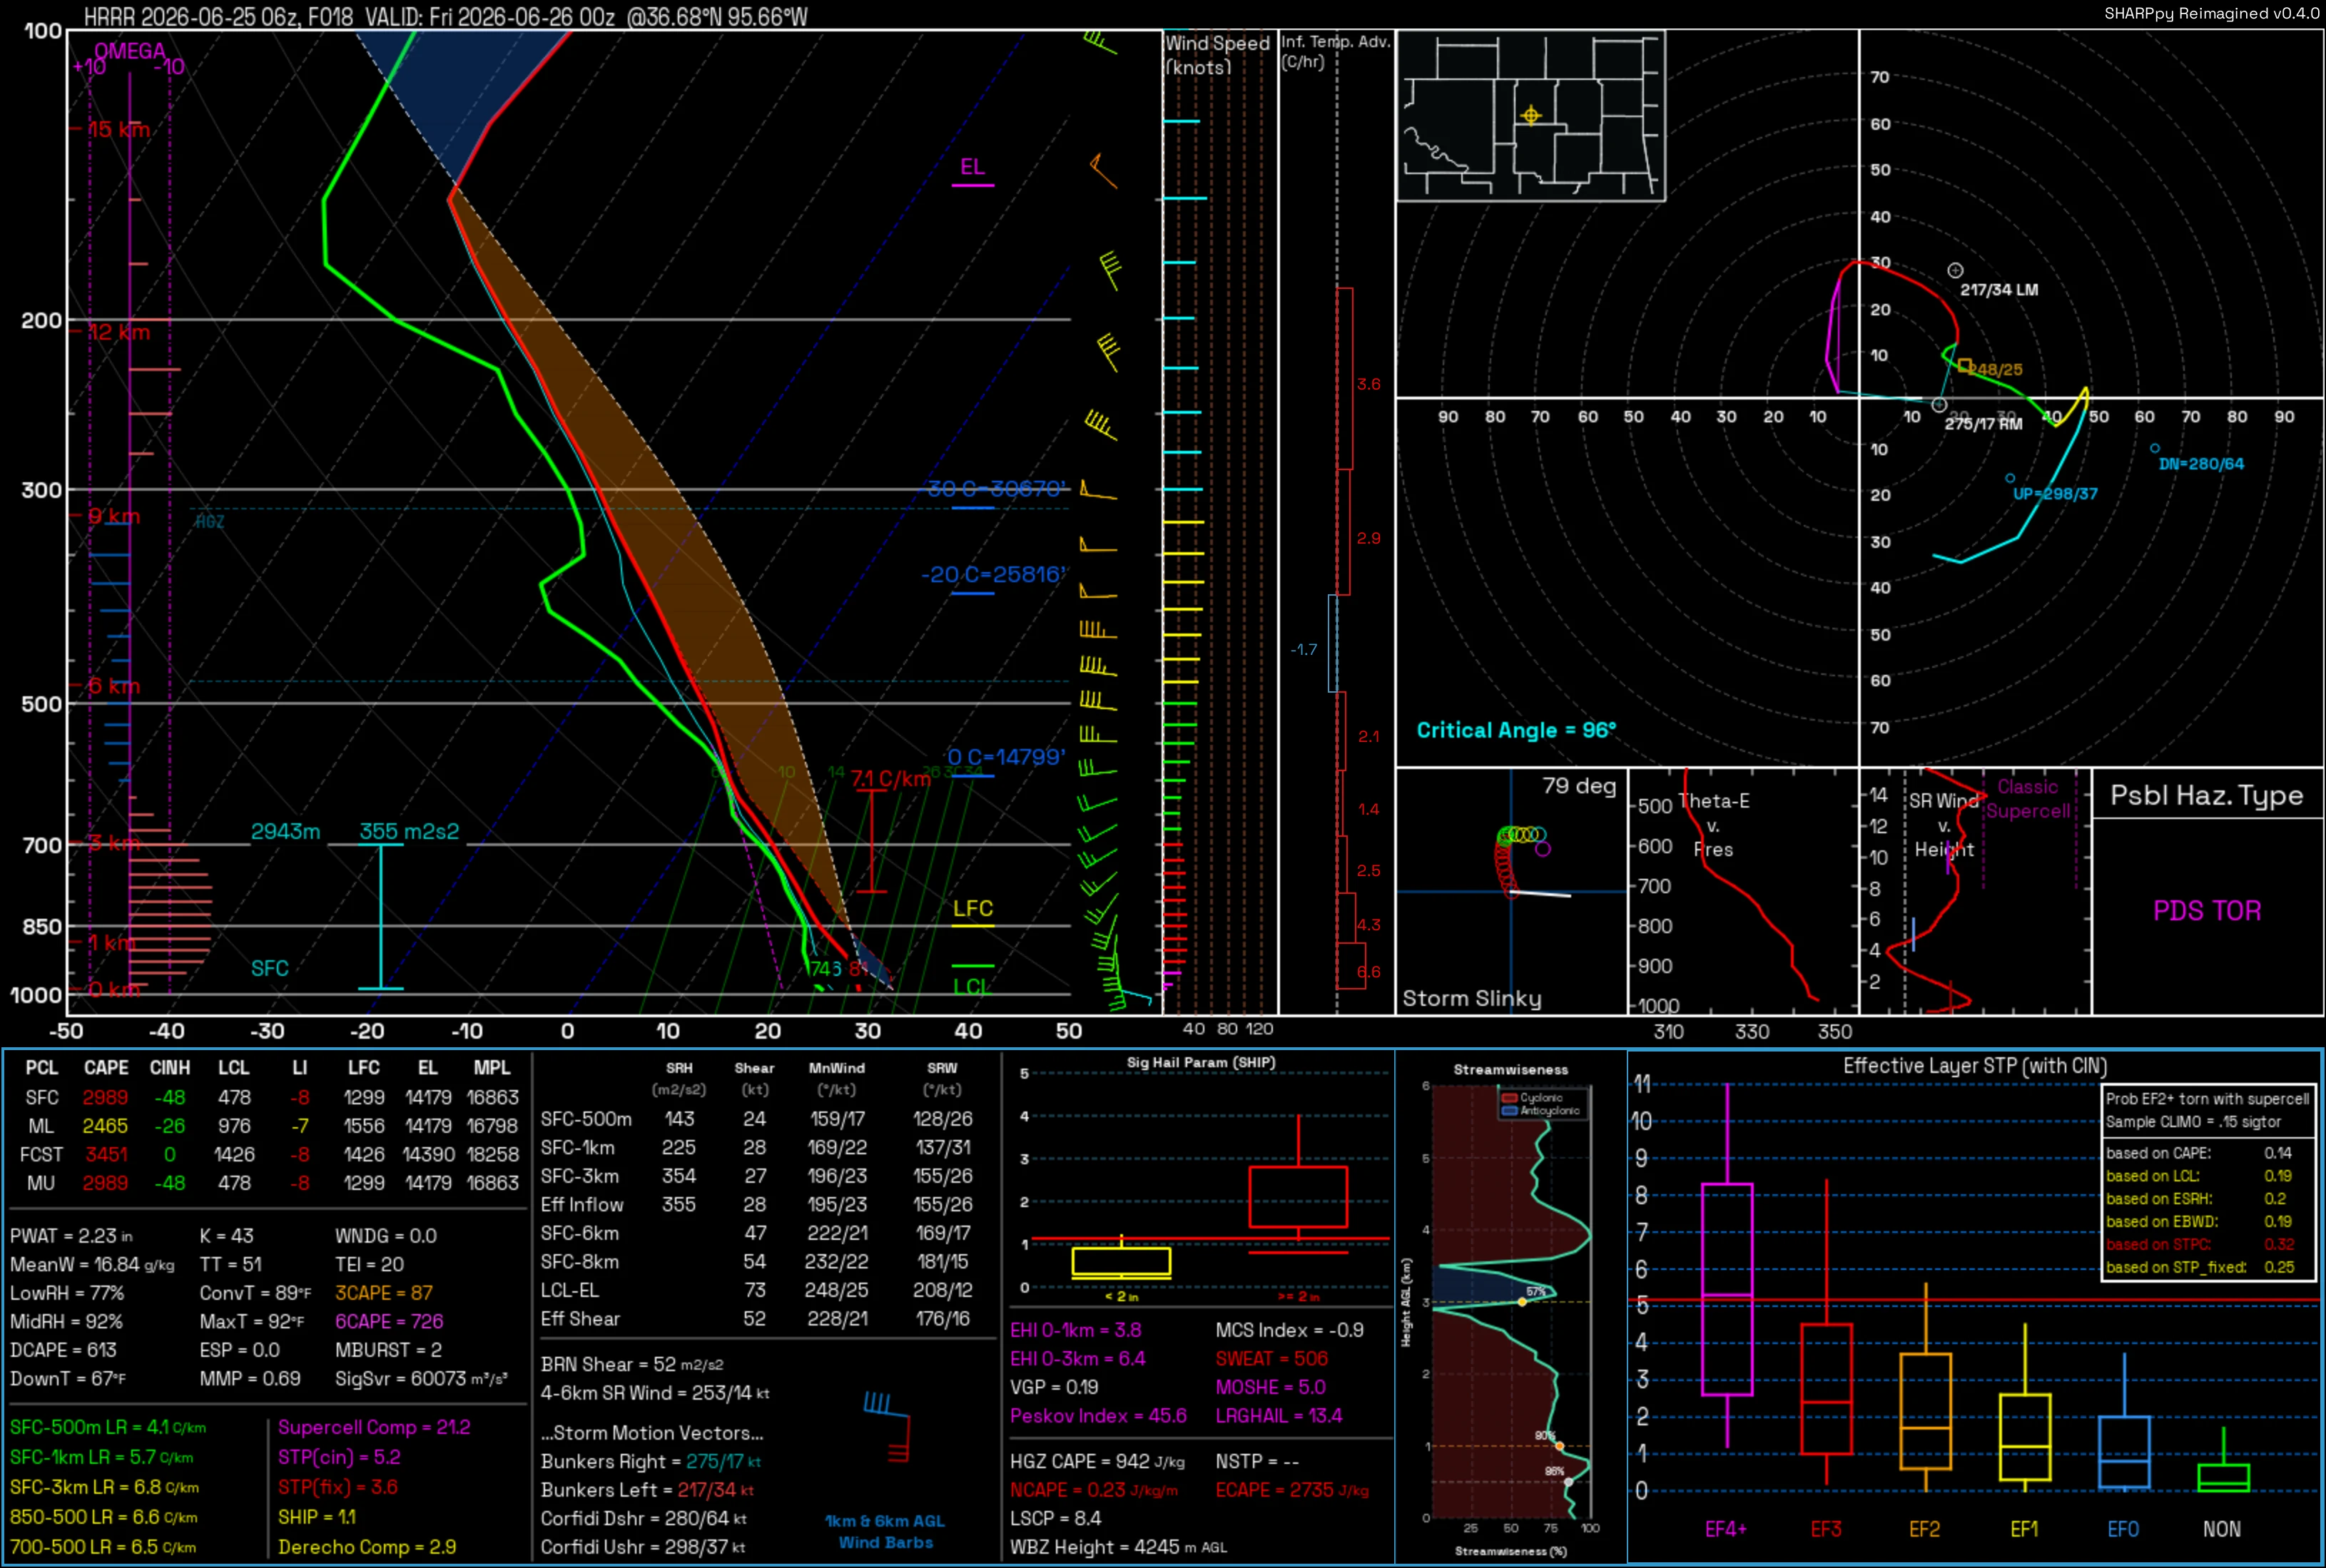The image size is (2326, 1568).
Task: Click the yellow LFC level marker
Action: 972,926
